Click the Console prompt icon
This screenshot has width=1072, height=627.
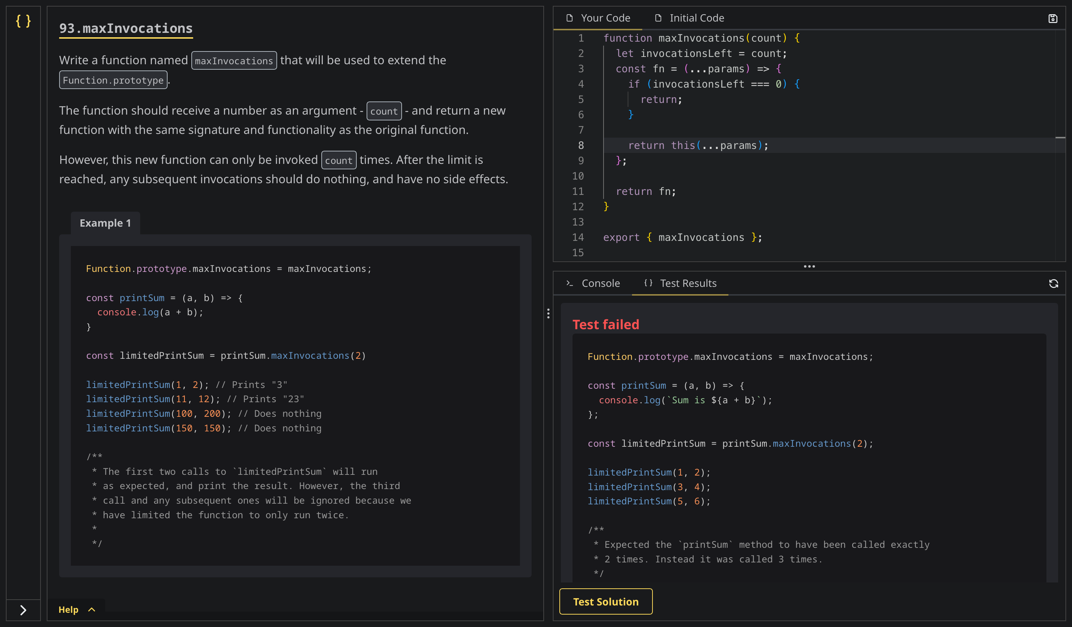tap(570, 283)
